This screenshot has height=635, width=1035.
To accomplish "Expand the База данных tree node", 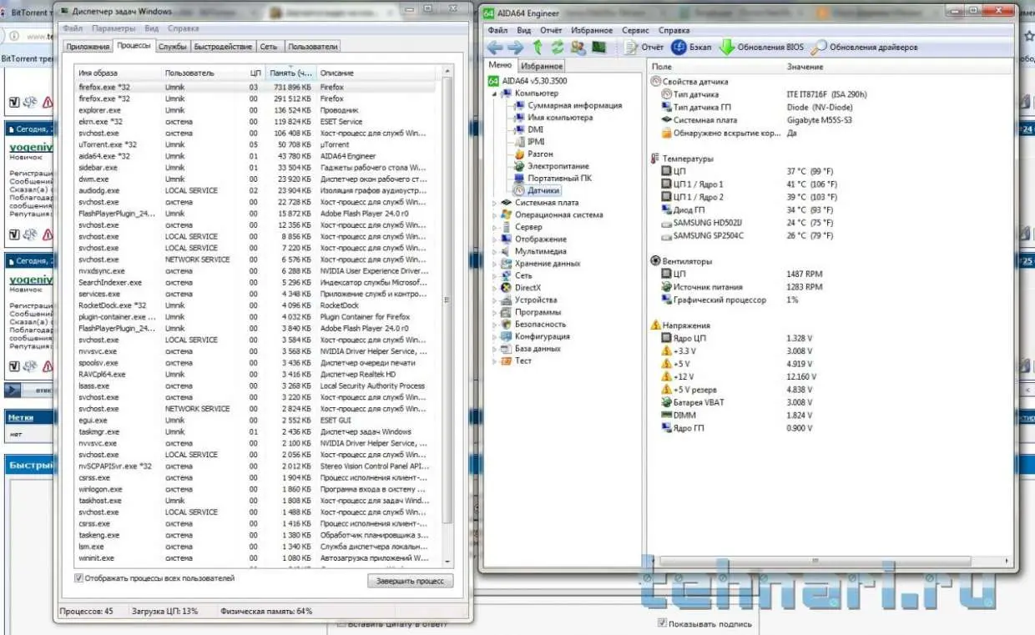I will coord(494,349).
